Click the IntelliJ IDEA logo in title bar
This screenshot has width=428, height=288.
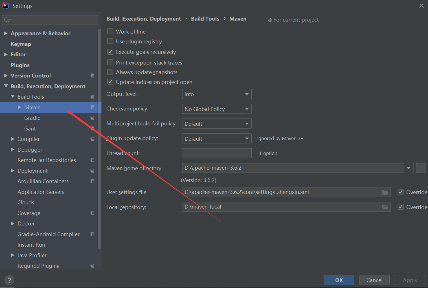[5, 5]
